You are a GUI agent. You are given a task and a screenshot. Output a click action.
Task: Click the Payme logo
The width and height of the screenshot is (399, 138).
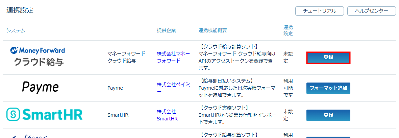click(40, 87)
